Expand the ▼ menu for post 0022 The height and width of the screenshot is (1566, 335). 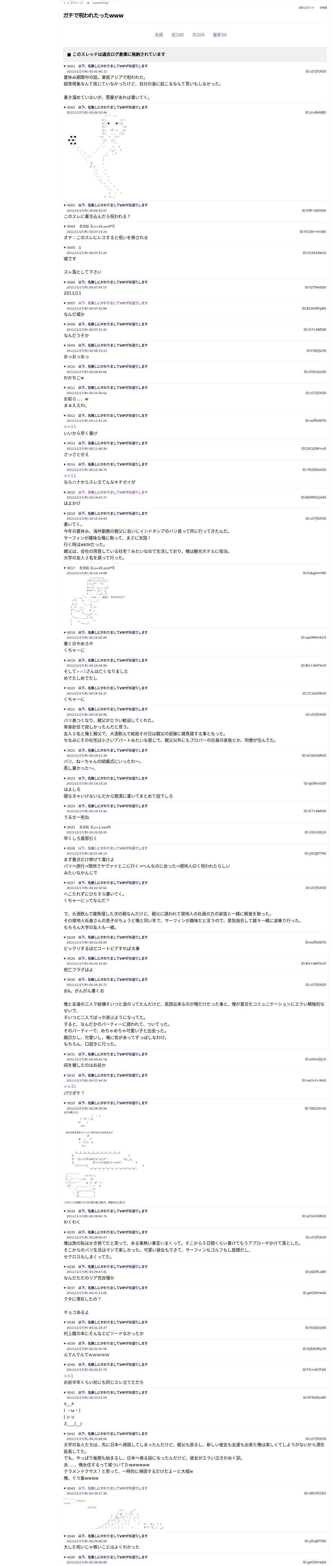65,751
